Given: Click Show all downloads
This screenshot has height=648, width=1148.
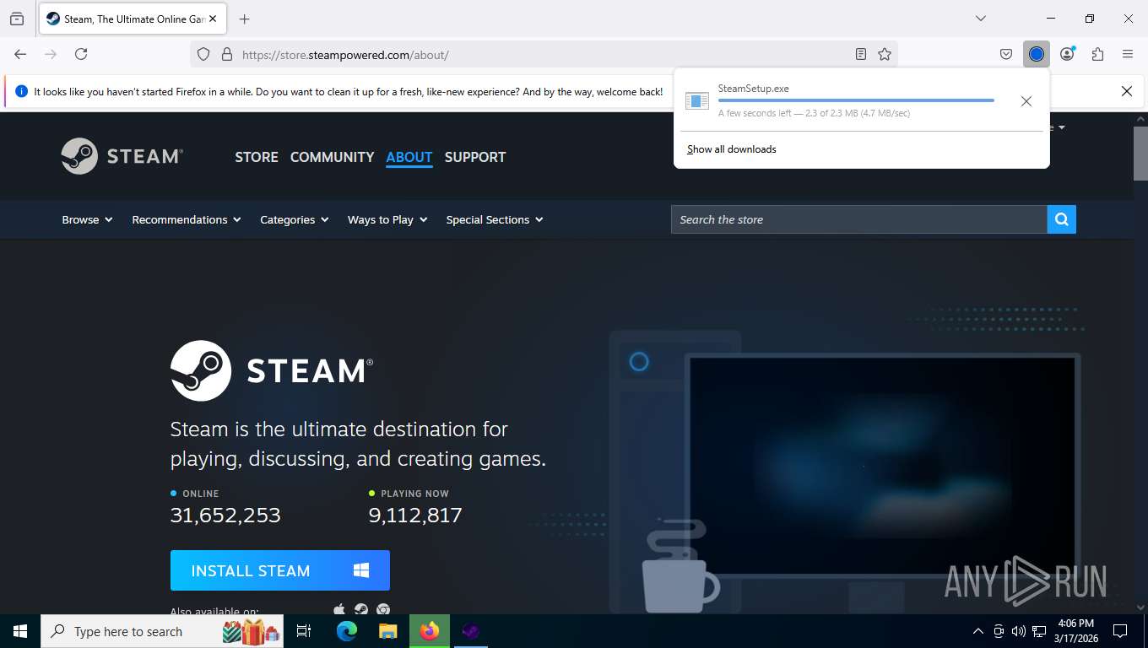Looking at the screenshot, I should (x=732, y=149).
